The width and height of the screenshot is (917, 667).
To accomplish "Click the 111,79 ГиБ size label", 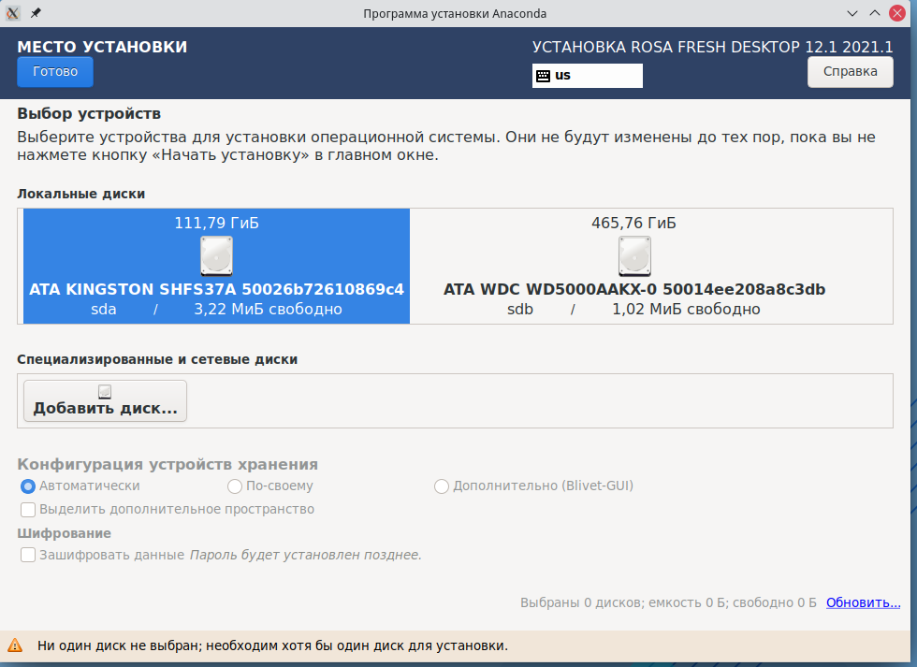I will [x=216, y=223].
